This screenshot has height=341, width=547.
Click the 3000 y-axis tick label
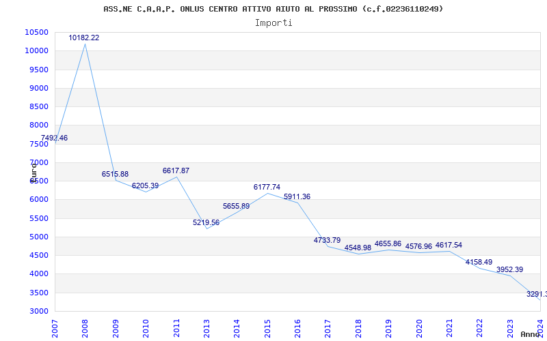pos(39,312)
